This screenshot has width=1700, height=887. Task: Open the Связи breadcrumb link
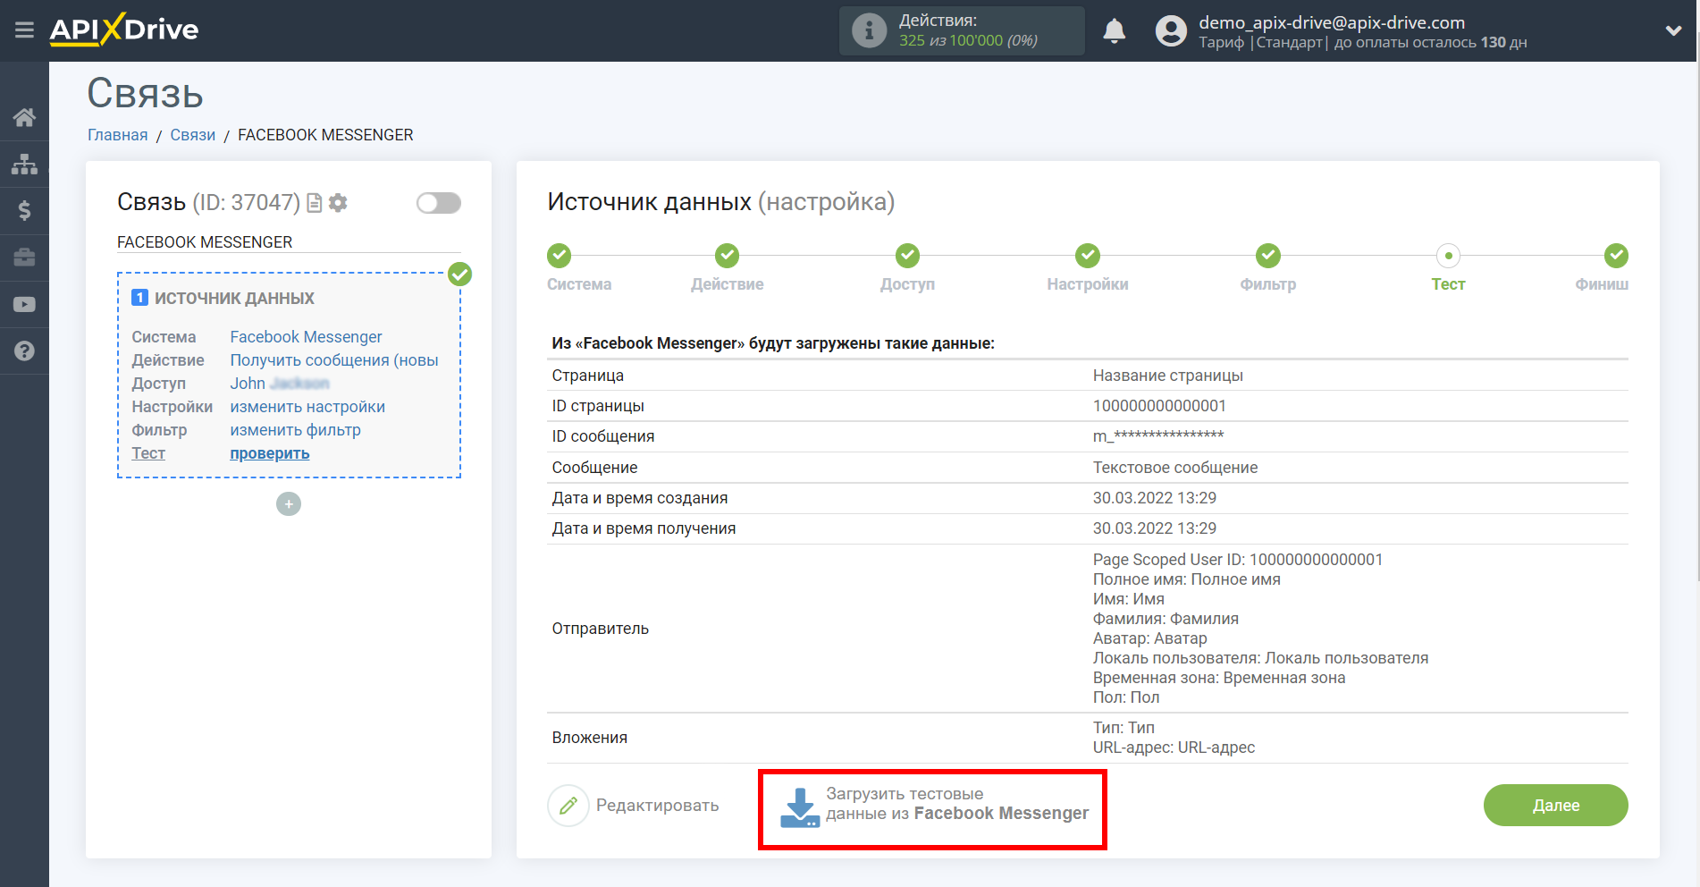pos(193,135)
